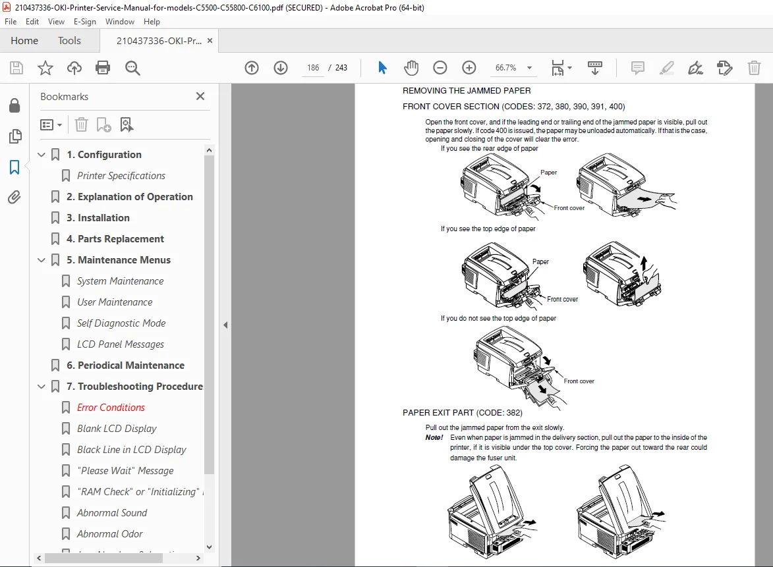
Task: Open the find text search tool
Action: coord(132,67)
